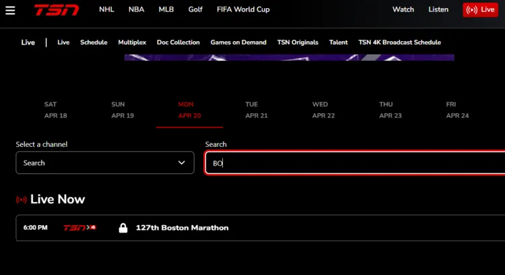Screen dimensions: 505x275
Task: Select the SAT APR 18 date
Action: point(55,111)
